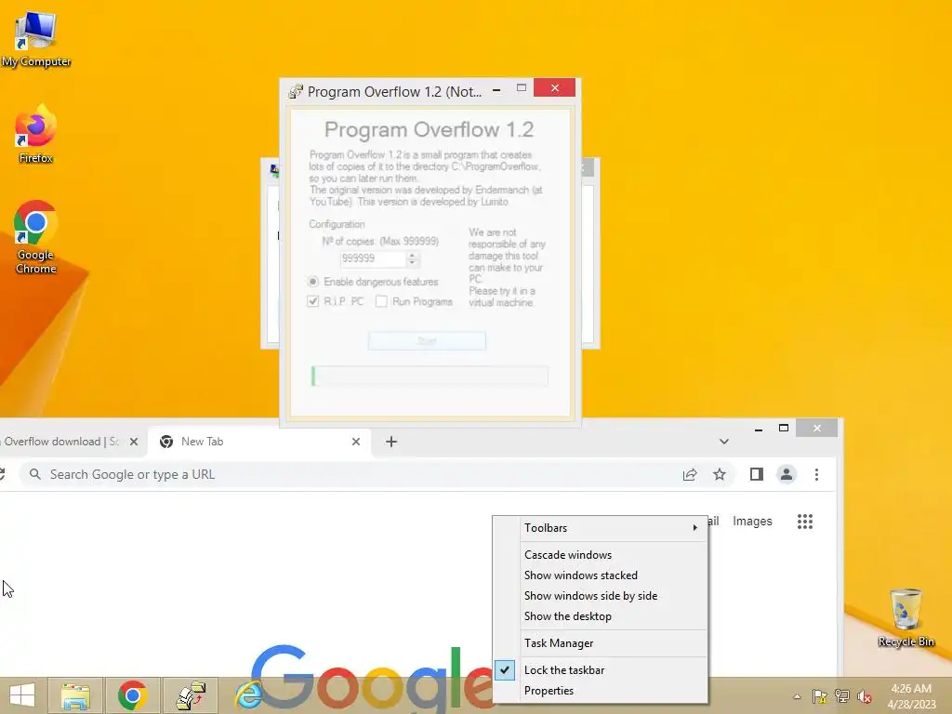The image size is (952, 714).
Task: Open Chrome side panel icon
Action: [x=757, y=474]
